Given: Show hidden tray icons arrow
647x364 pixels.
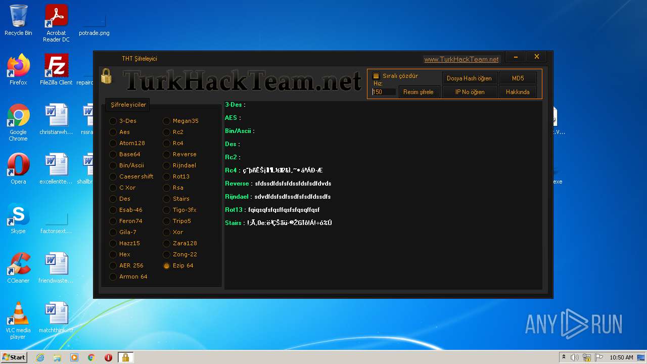Looking at the screenshot, I should tap(564, 357).
